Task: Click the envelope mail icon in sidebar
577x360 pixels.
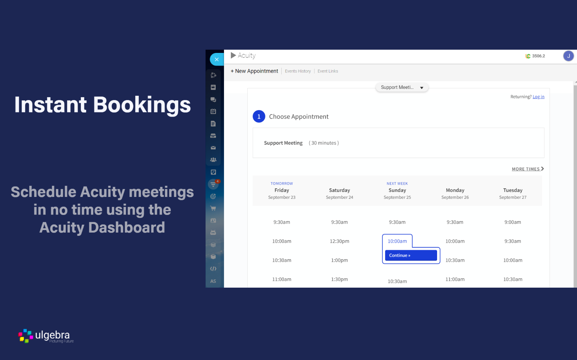Action: point(213,148)
